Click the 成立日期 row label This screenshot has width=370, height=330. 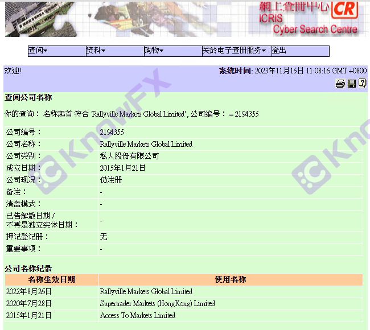(23, 168)
